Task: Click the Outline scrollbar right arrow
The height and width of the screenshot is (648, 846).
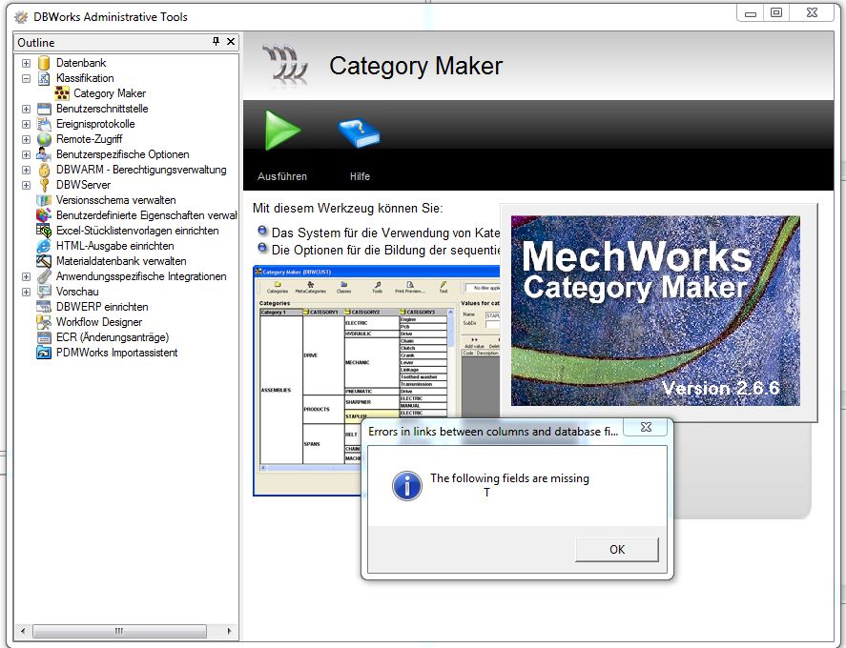Action: (229, 631)
